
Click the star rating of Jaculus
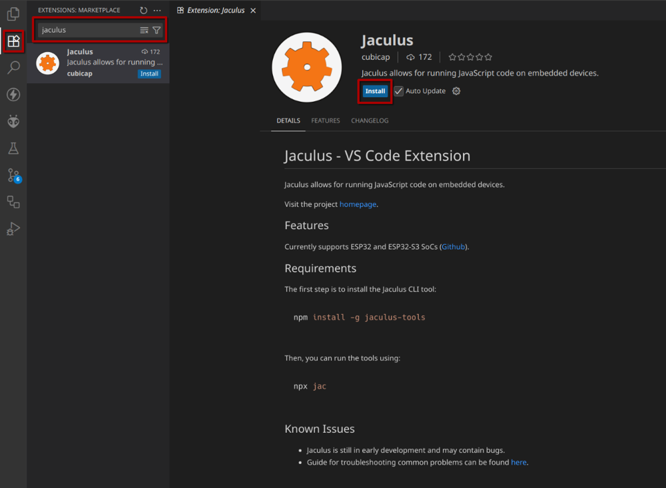tap(470, 57)
